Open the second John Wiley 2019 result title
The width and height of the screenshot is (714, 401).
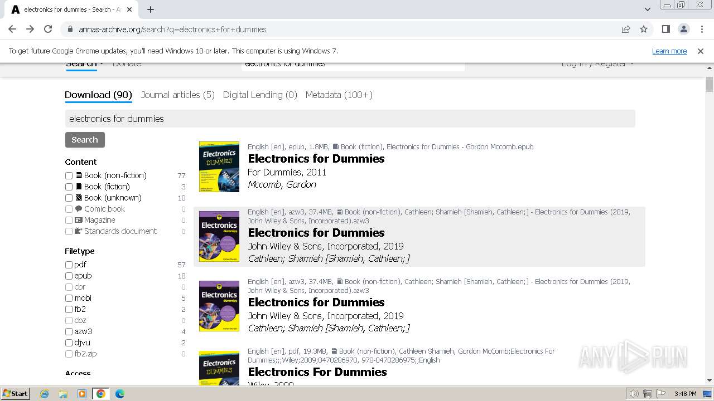(x=316, y=302)
